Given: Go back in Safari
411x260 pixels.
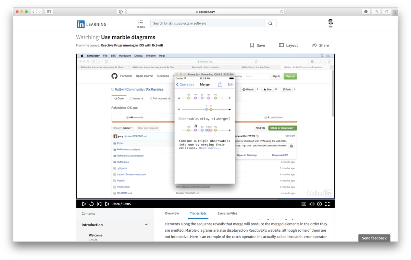Looking at the screenshot, I should pyautogui.click(x=34, y=12).
